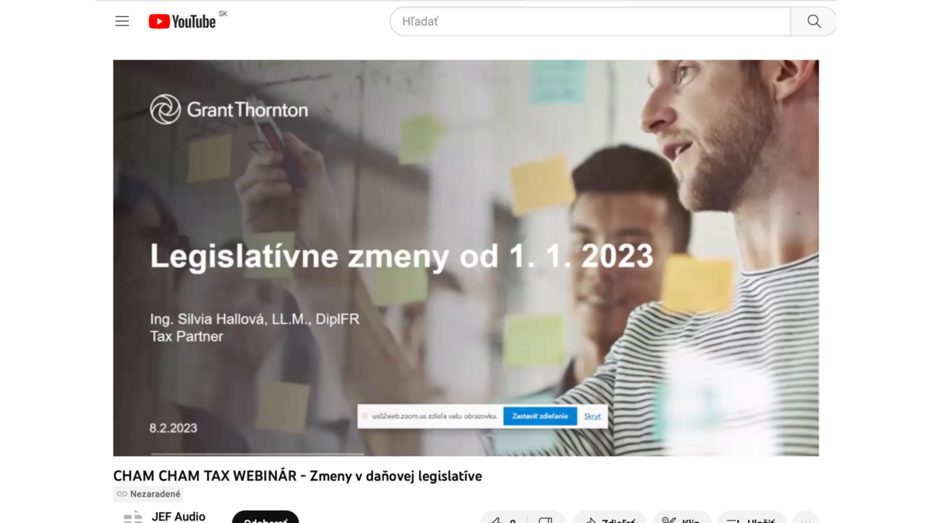Focus the Hľadať search field

[590, 22]
